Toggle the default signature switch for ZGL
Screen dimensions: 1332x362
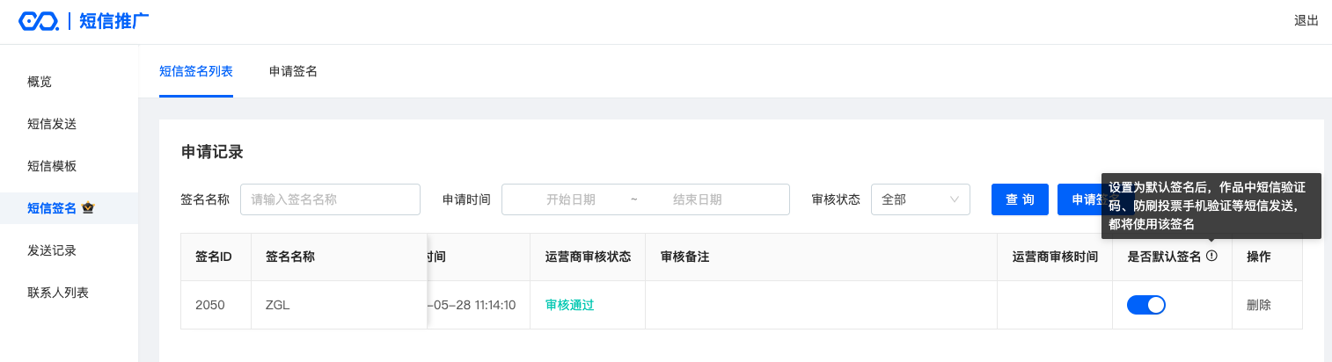[1146, 305]
